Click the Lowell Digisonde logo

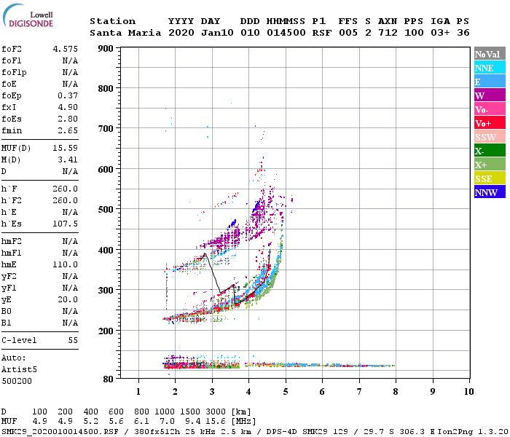(28, 15)
